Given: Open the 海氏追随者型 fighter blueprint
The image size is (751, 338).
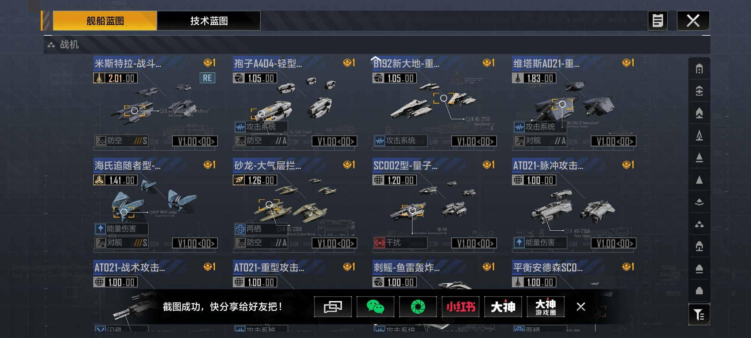Looking at the screenshot, I should (x=156, y=204).
